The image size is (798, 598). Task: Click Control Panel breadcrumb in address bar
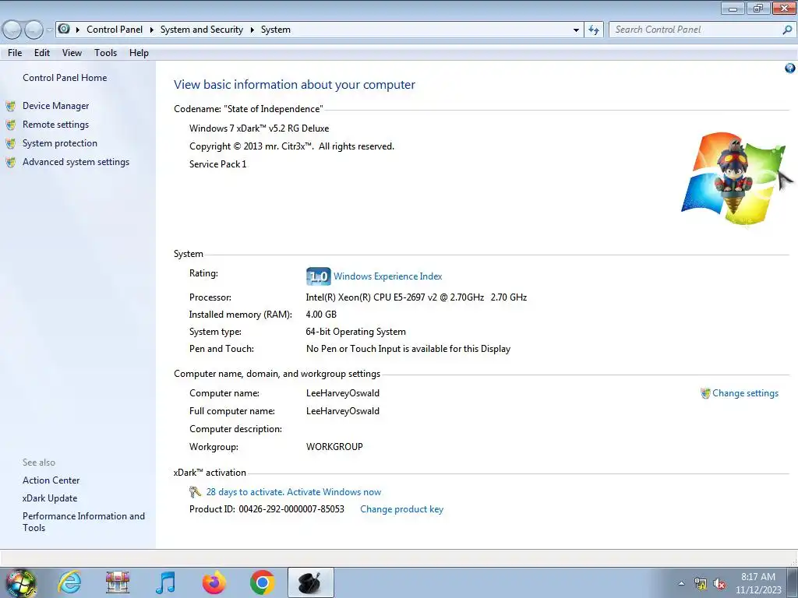tap(115, 30)
